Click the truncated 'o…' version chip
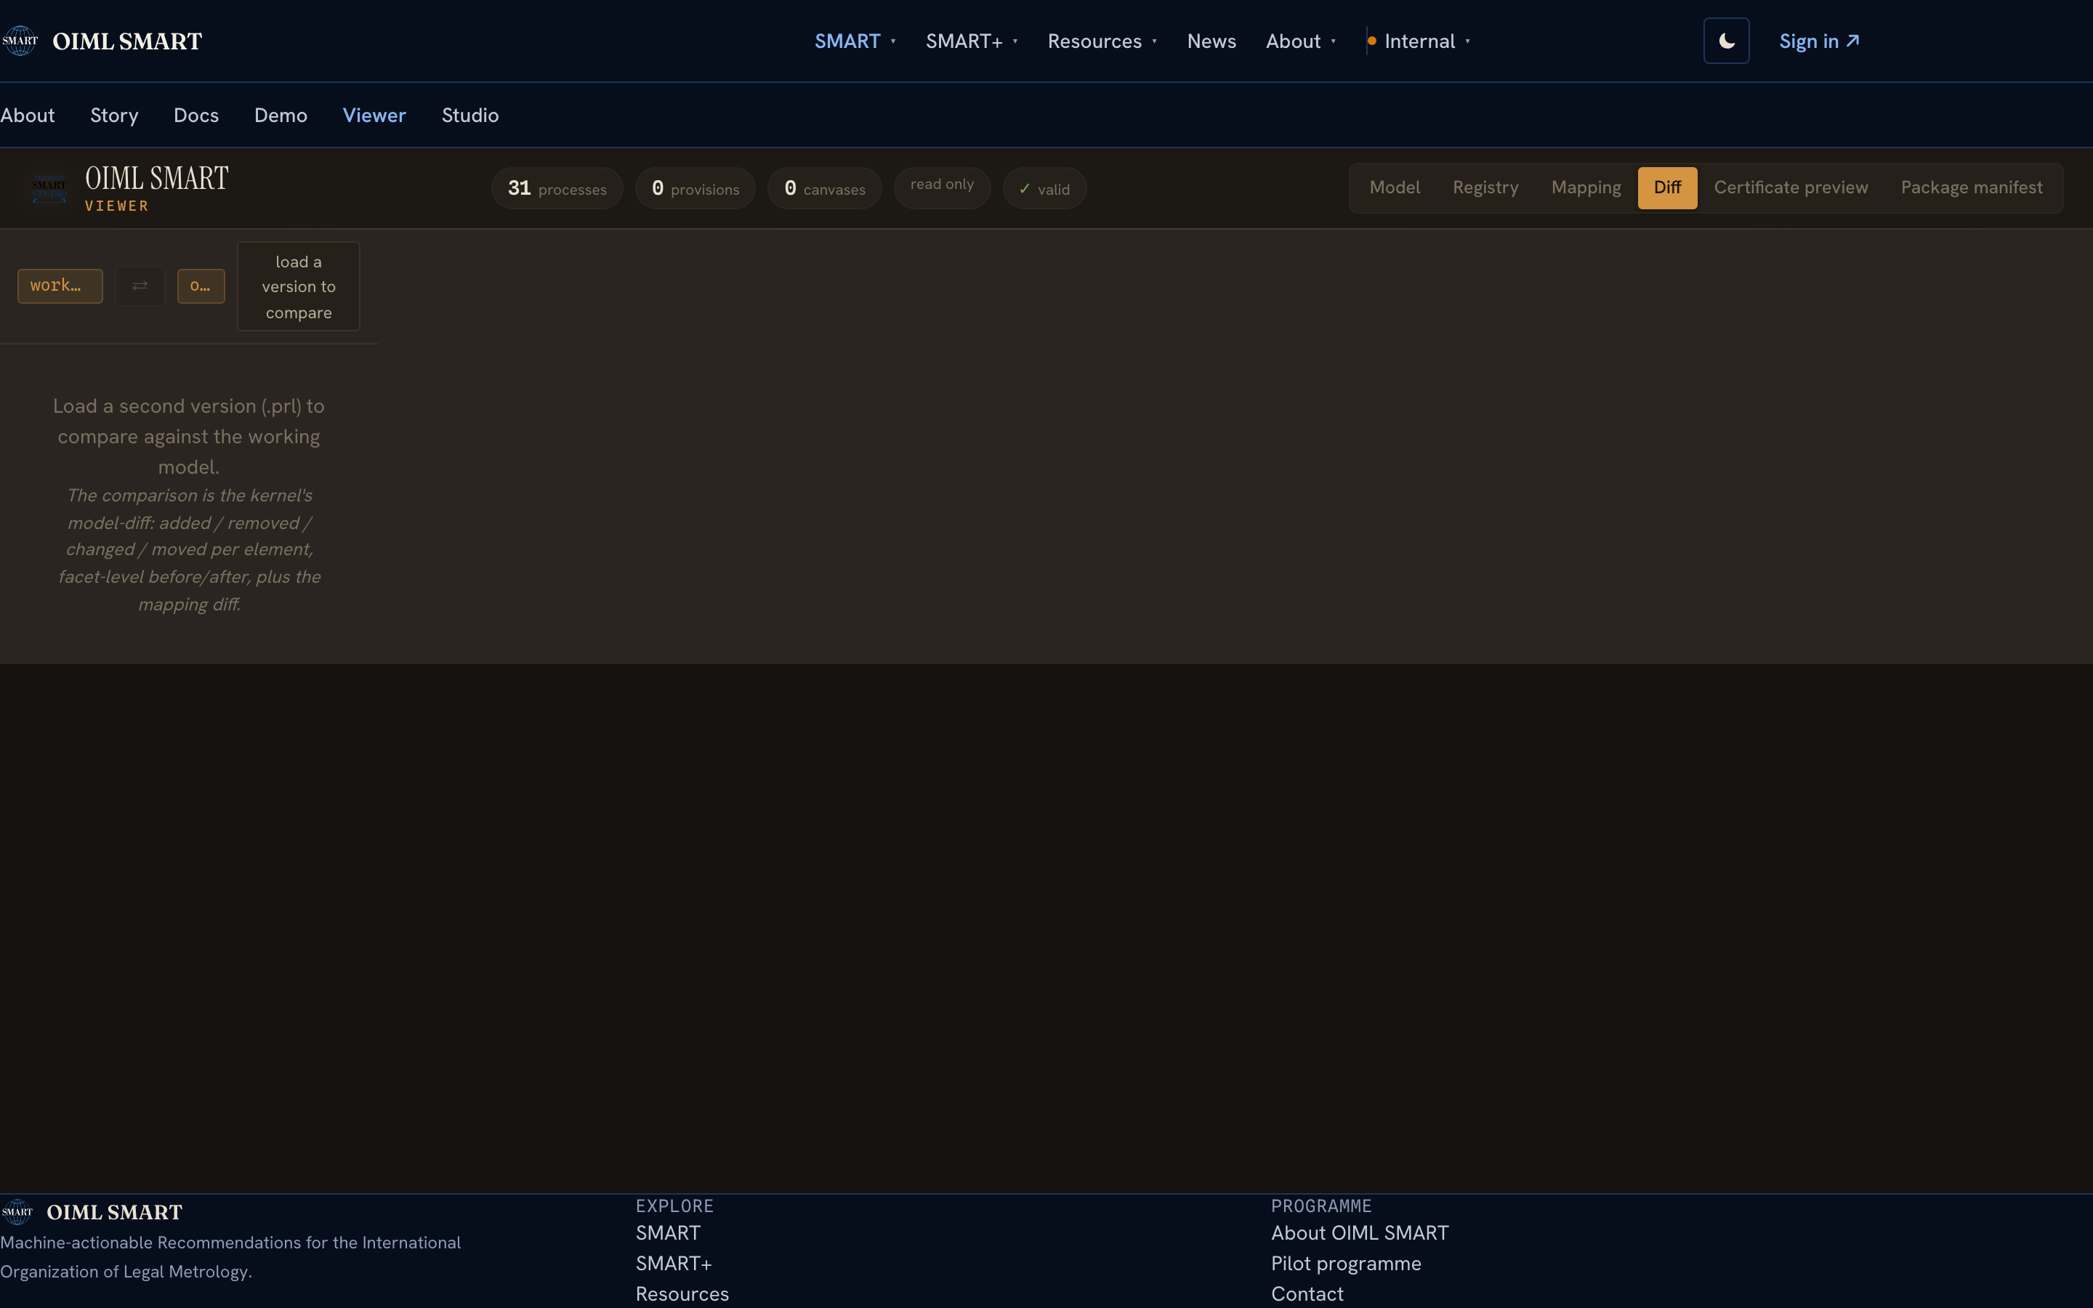 [201, 286]
